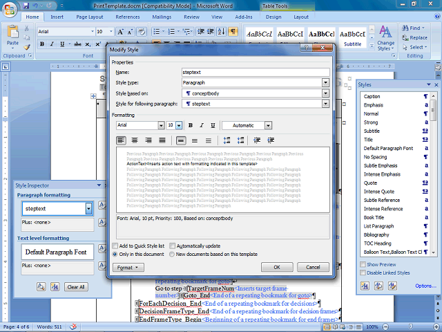Check Automatically update option
Viewport: 442px width, 332px height.
coord(172,246)
